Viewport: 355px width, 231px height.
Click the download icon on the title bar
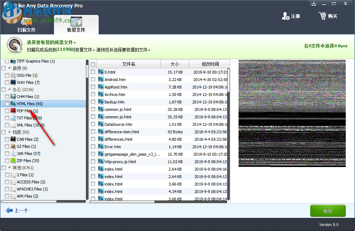[314, 4]
